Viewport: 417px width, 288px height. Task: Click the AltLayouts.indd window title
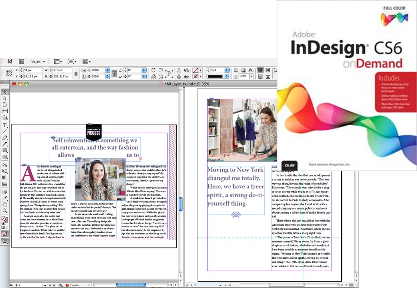tap(187, 84)
